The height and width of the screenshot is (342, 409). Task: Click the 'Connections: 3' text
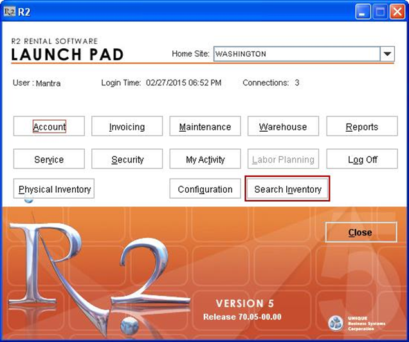[271, 83]
